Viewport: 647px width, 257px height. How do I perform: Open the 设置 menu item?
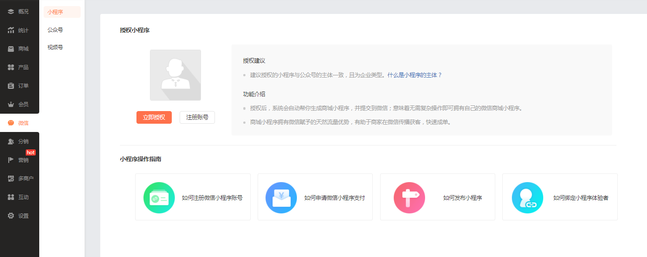click(x=20, y=216)
